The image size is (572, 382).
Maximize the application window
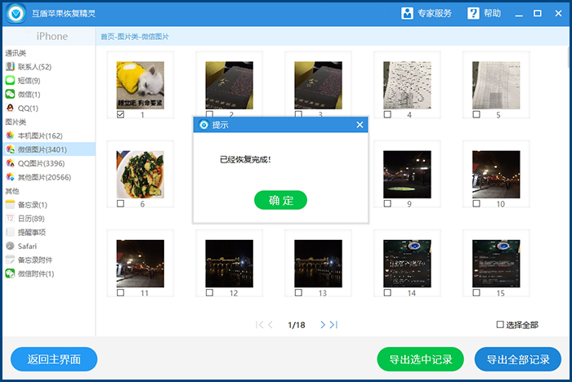[x=538, y=14]
